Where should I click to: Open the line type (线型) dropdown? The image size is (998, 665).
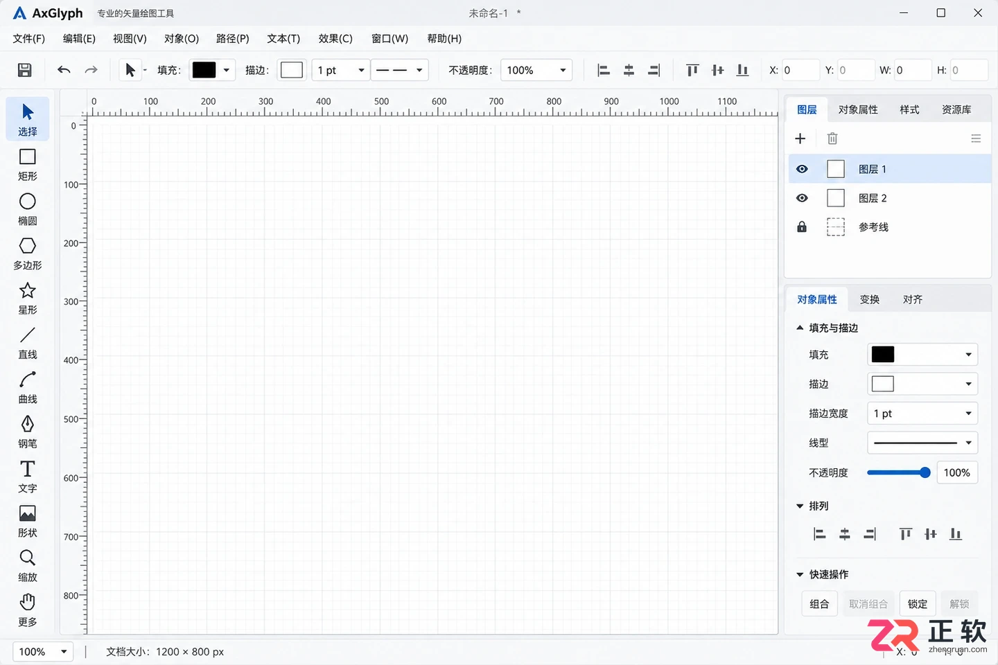922,443
